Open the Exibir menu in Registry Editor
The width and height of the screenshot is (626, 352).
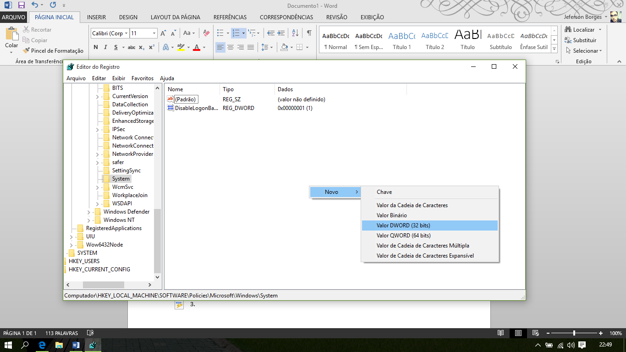coord(119,78)
